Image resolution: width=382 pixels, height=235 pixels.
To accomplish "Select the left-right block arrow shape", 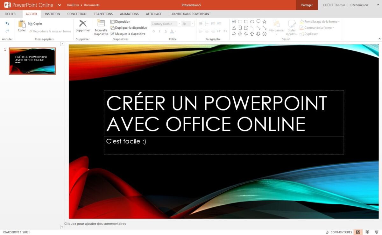I will pos(264,34).
